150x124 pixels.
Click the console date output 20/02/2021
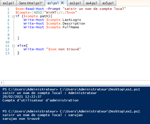point(13,97)
